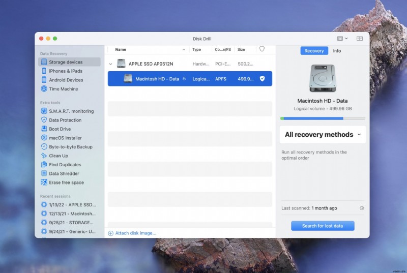Select the Data Shredder tool

click(64, 174)
